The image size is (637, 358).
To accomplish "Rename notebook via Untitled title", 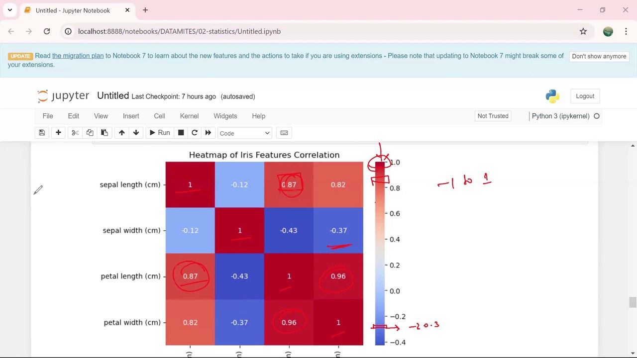I will point(113,96).
